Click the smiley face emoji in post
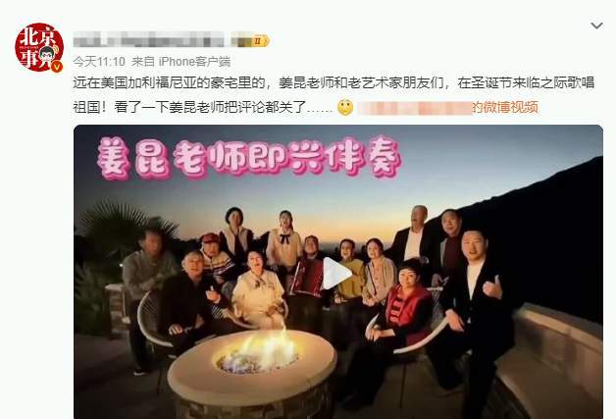The width and height of the screenshot is (616, 419). 345,108
